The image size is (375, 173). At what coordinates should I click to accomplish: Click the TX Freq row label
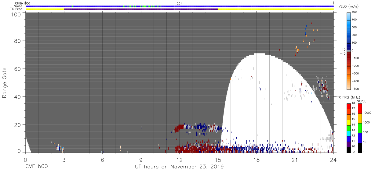pos(17,9)
